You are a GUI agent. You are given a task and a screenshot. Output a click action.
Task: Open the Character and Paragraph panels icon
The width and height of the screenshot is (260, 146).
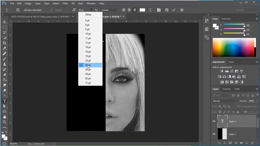pyautogui.click(x=159, y=10)
